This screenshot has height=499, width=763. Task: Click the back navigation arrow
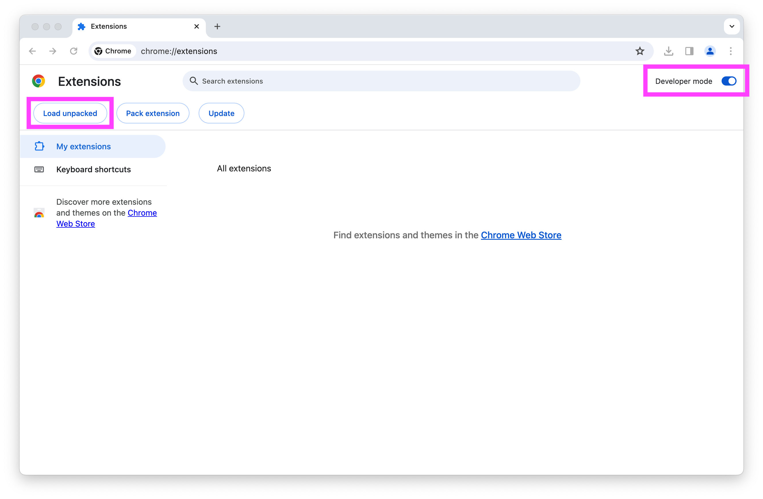(32, 51)
